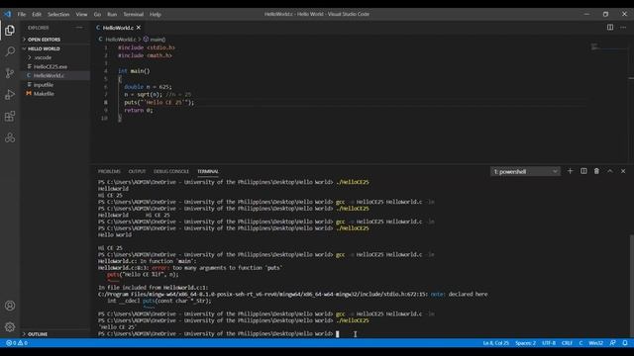Open the File menu
The width and height of the screenshot is (634, 356).
[x=22, y=14]
